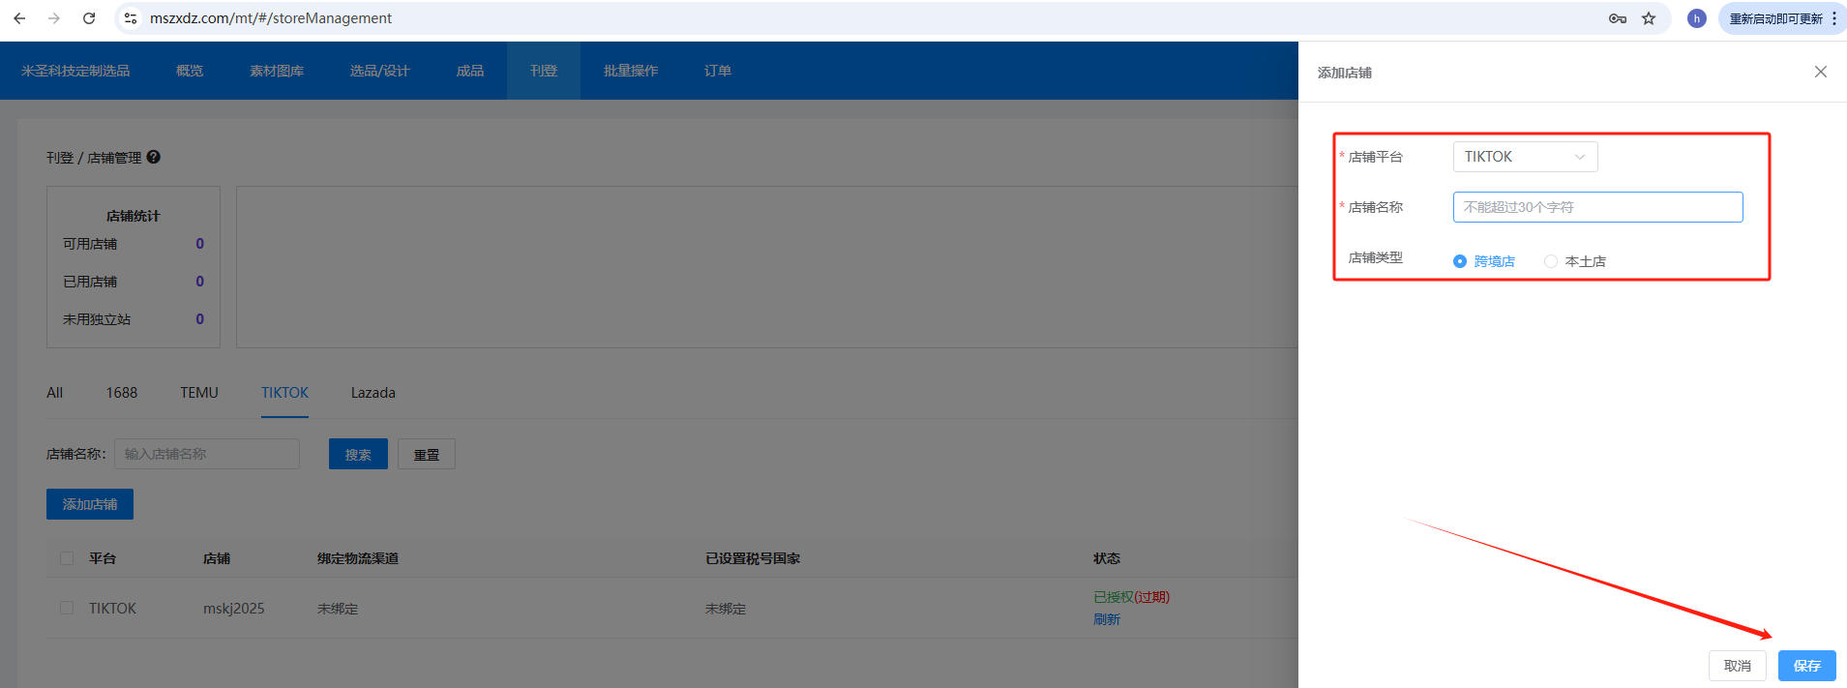This screenshot has height=688, width=1847.
Task: Close the 添加店铺 panel with X
Action: point(1820,72)
